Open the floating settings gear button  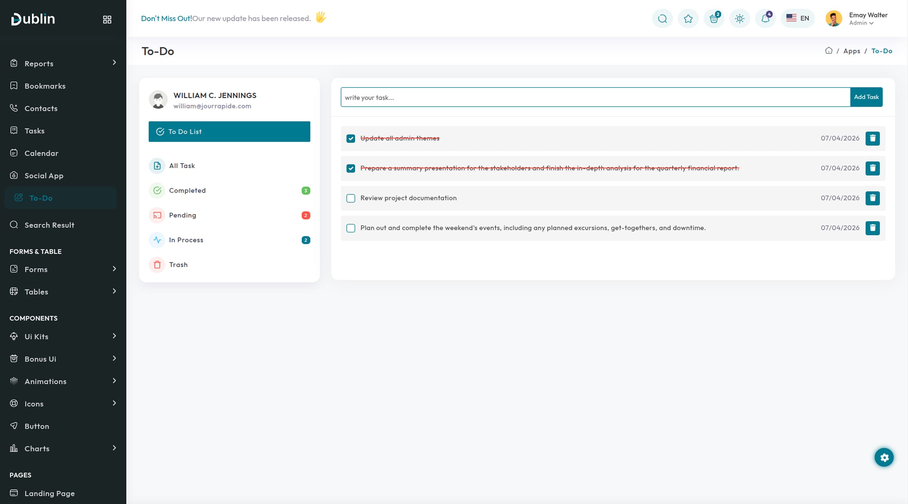(x=884, y=458)
